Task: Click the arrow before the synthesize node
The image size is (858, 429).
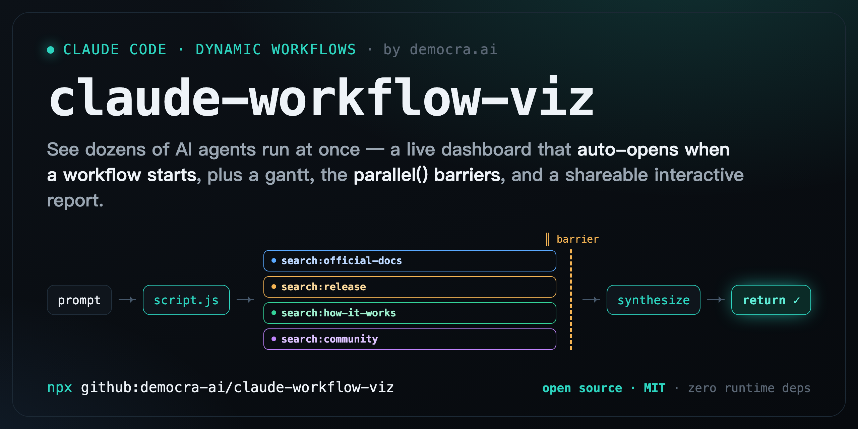Action: (x=591, y=300)
